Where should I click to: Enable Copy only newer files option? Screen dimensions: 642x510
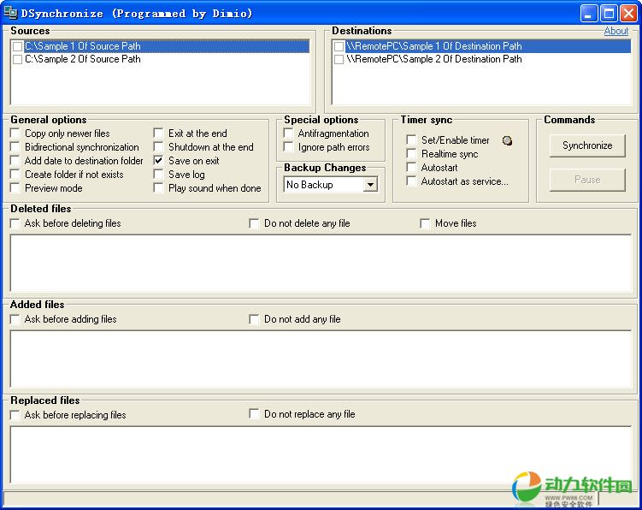(x=15, y=133)
